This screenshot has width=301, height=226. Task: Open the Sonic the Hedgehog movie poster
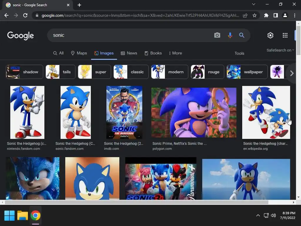click(x=124, y=112)
